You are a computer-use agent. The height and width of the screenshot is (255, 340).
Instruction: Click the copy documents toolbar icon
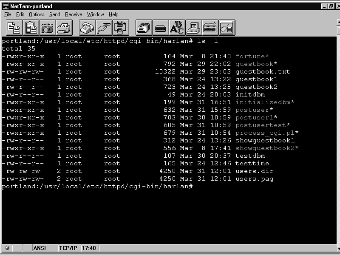point(14,28)
